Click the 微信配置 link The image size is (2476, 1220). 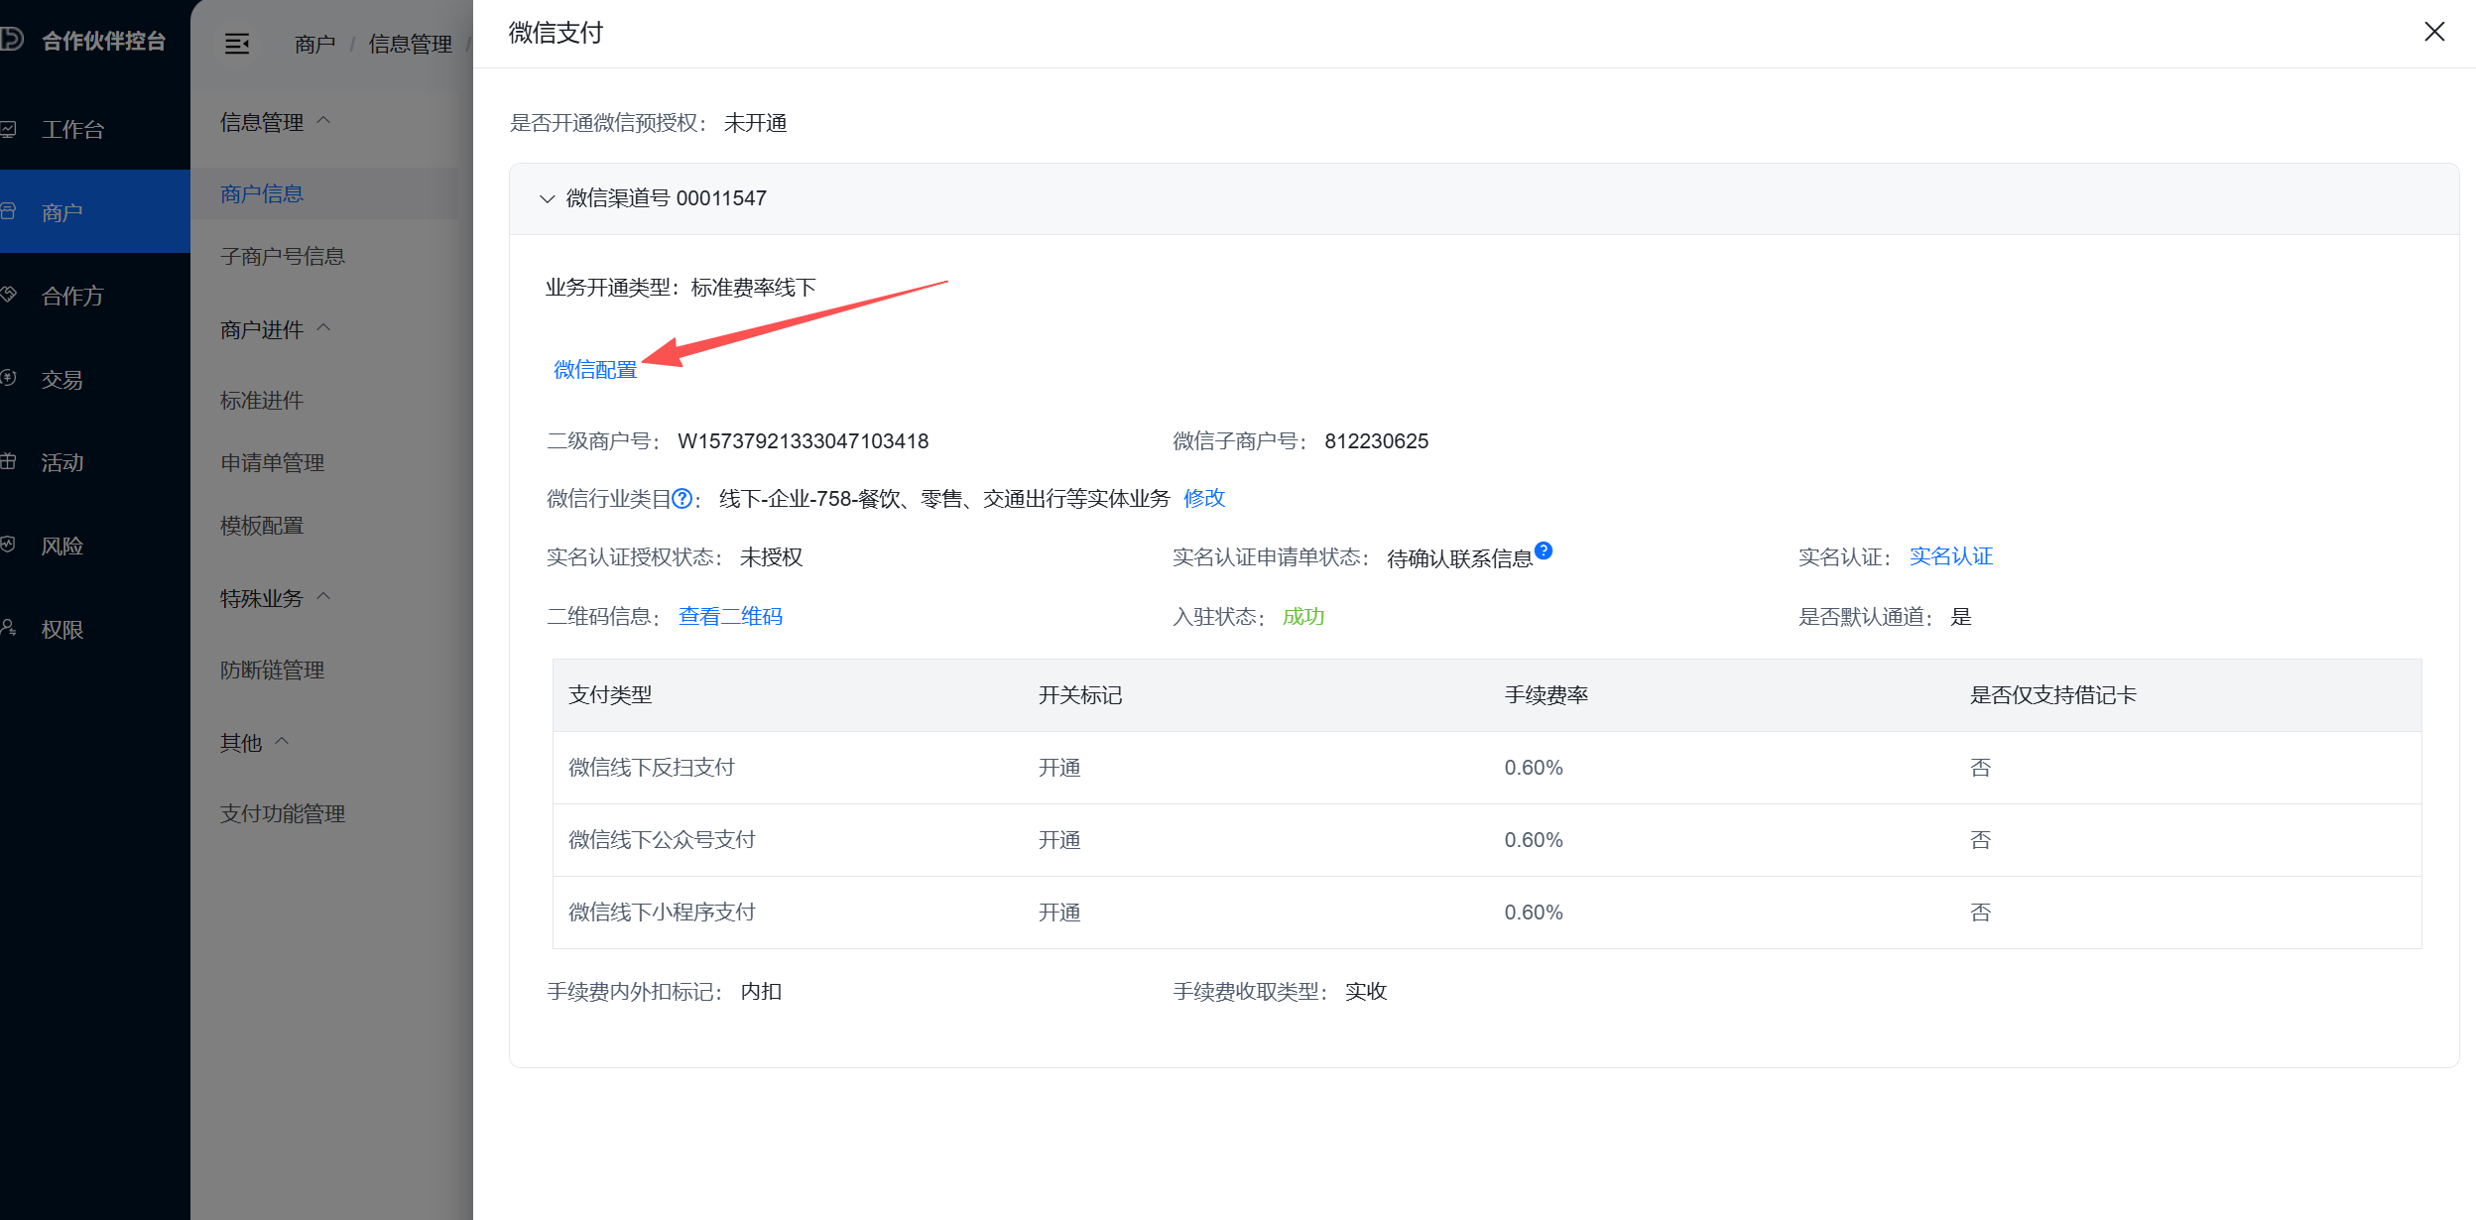pyautogui.click(x=595, y=370)
